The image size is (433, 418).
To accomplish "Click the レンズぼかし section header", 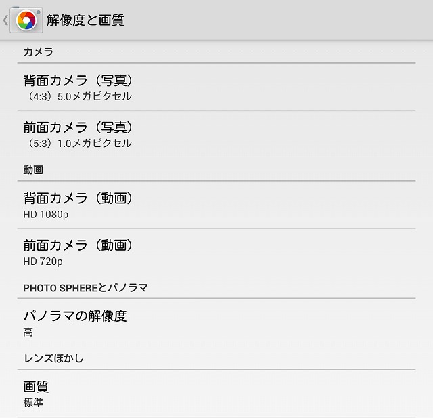I will 53,358.
